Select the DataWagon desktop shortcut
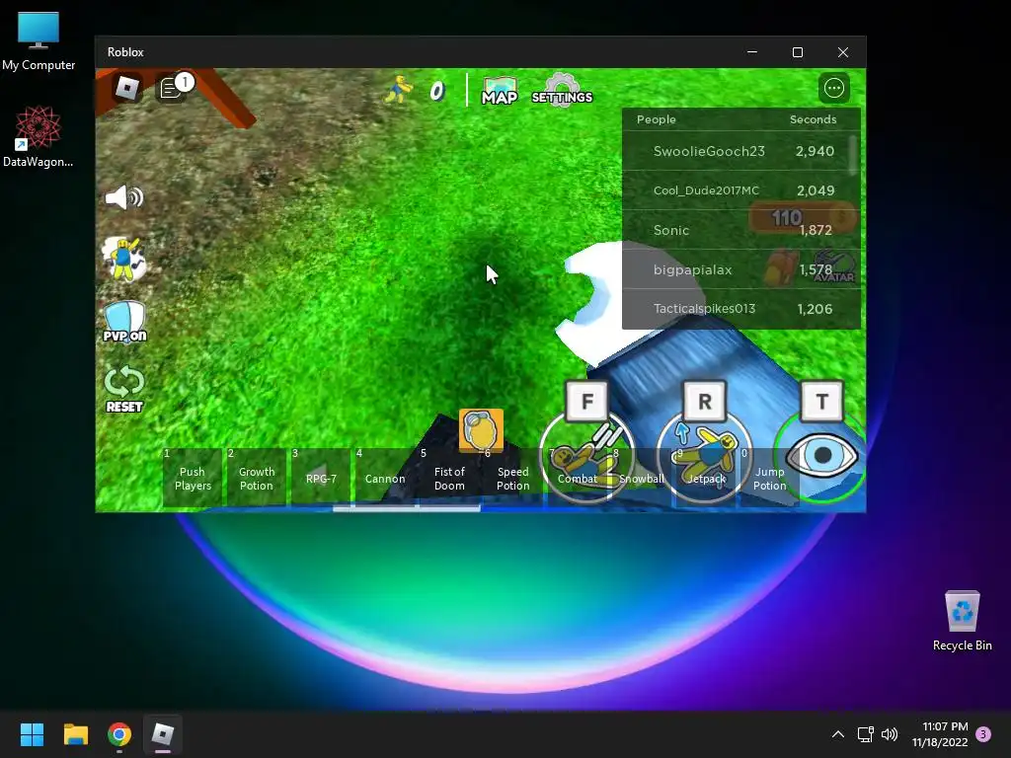The width and height of the screenshot is (1011, 758). point(39,137)
